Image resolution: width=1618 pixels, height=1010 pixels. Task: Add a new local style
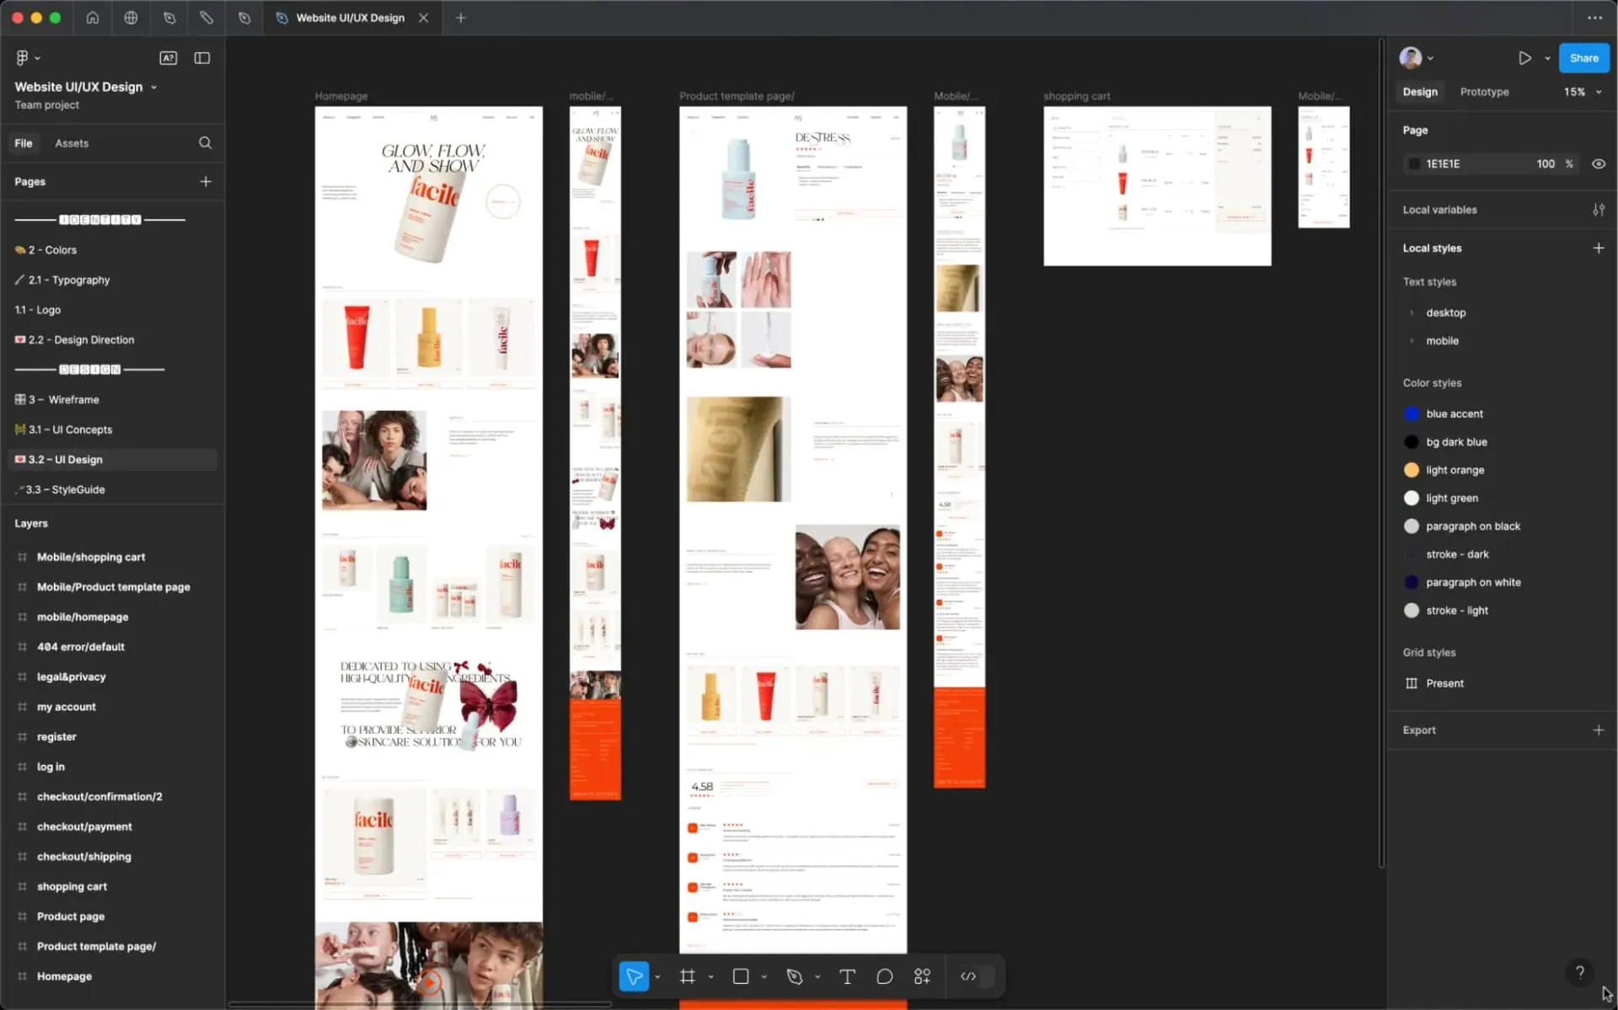pos(1599,248)
